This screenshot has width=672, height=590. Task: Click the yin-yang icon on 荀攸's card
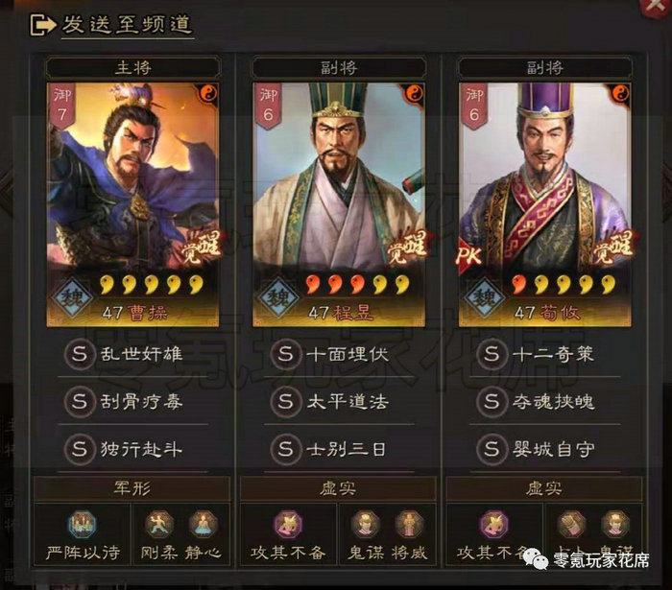[620, 92]
